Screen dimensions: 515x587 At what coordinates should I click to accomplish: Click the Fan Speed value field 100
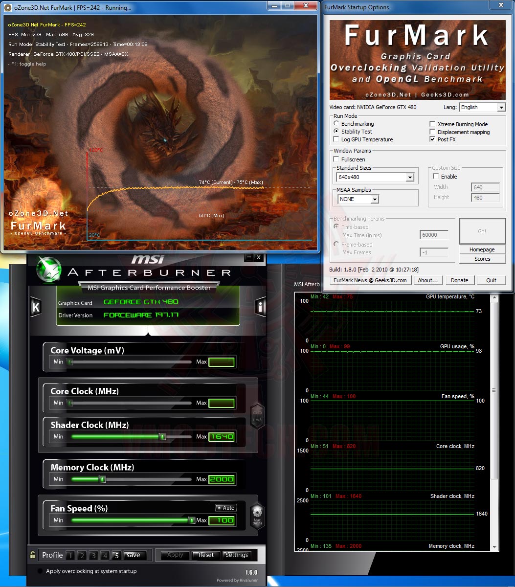coord(222,520)
